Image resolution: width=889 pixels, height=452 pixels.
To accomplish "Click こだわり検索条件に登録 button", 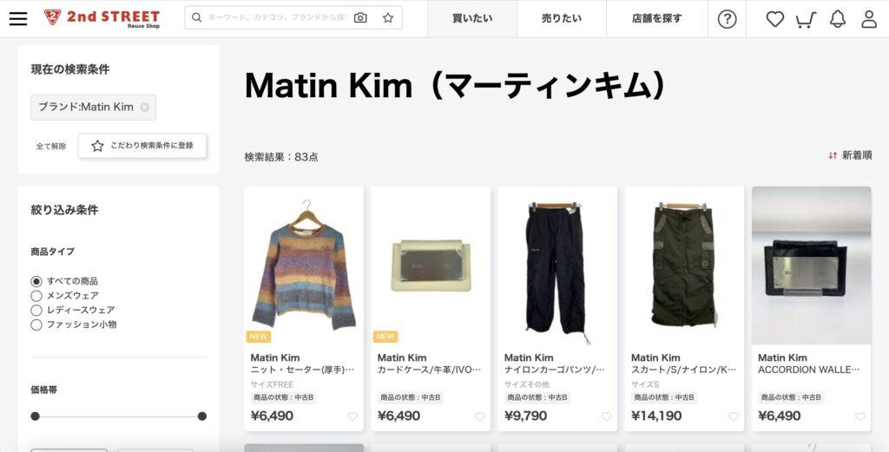I will click(142, 146).
